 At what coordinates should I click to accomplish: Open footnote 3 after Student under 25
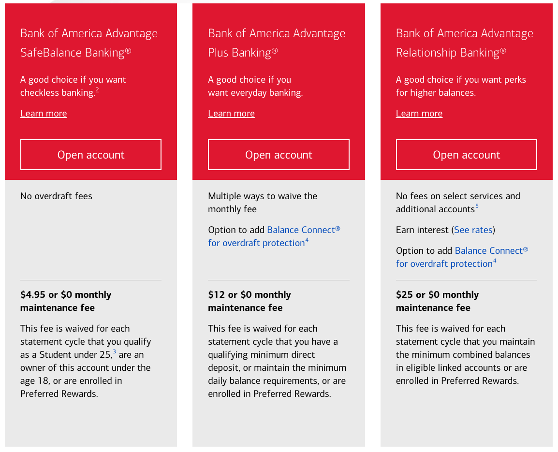pos(115,352)
